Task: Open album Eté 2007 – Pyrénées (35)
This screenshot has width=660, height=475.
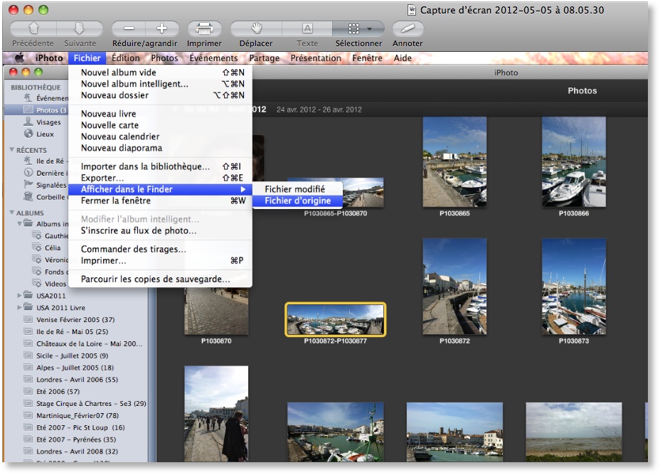Action: (76, 439)
